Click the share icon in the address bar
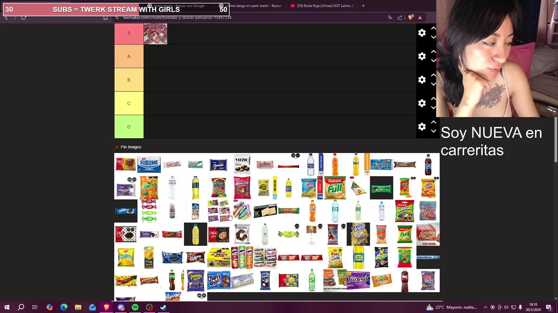The width and height of the screenshot is (558, 313). (400, 17)
